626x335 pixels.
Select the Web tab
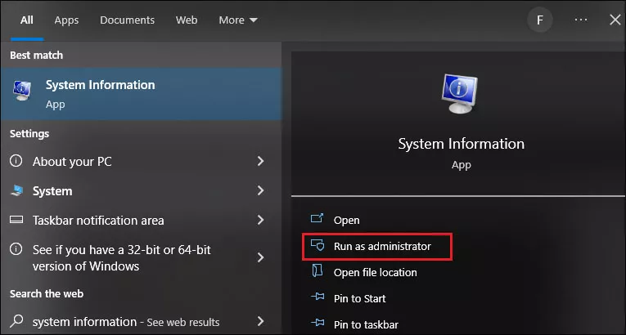pos(187,20)
